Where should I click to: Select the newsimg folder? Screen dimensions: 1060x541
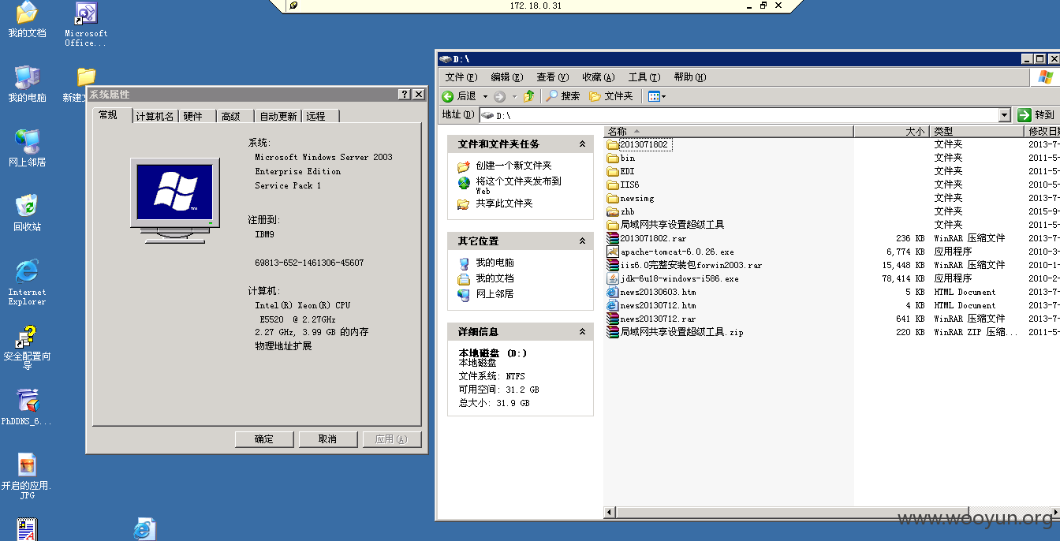(630, 198)
